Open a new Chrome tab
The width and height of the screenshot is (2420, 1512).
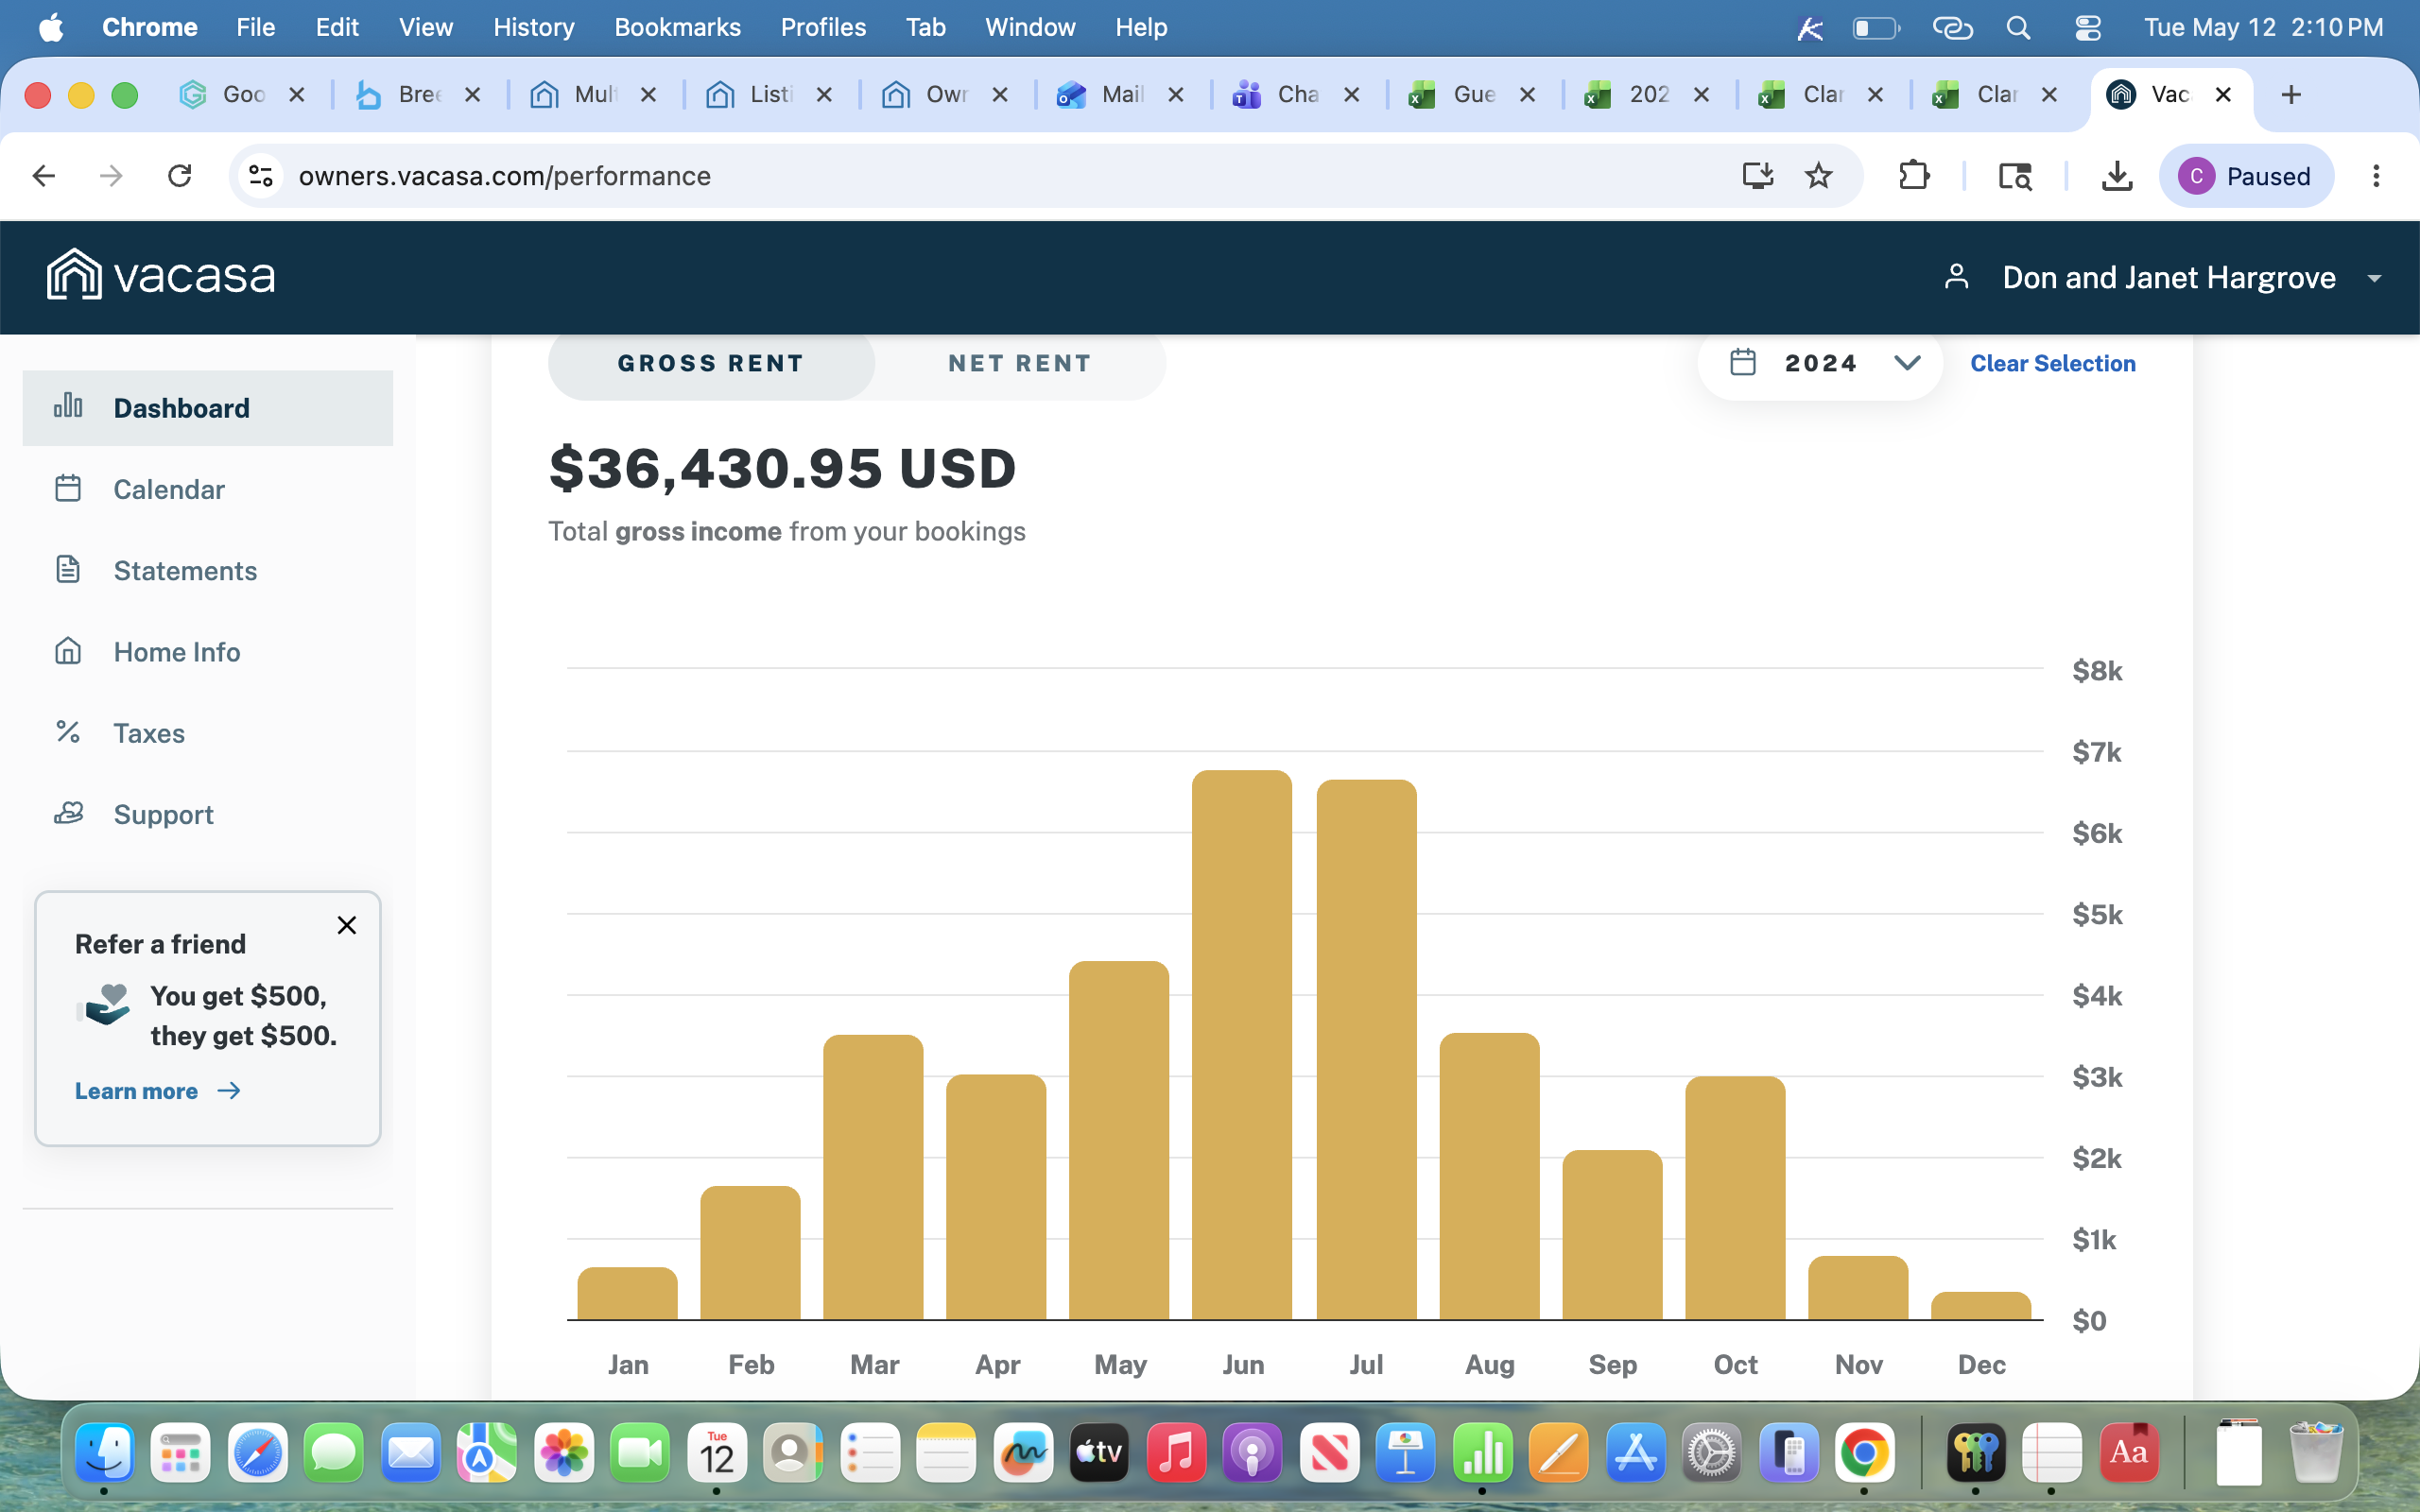click(x=2291, y=95)
